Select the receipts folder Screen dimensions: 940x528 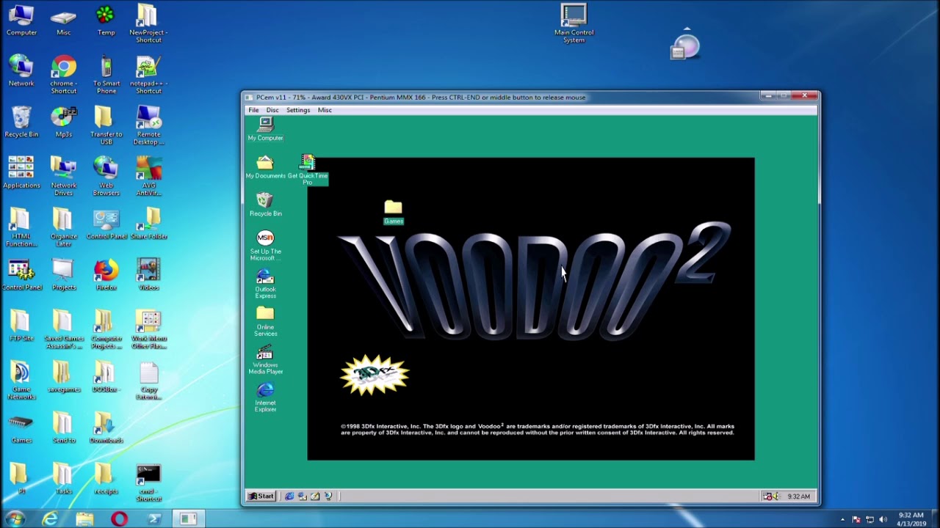point(106,479)
